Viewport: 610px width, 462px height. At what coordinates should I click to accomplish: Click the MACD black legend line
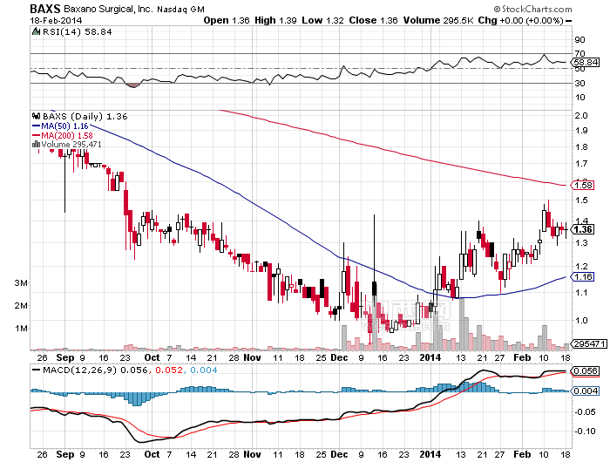coord(37,370)
